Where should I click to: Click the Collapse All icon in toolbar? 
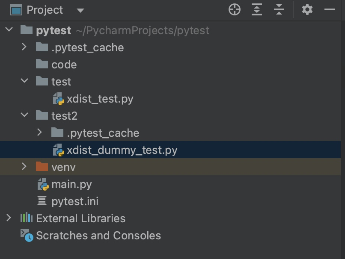click(279, 9)
